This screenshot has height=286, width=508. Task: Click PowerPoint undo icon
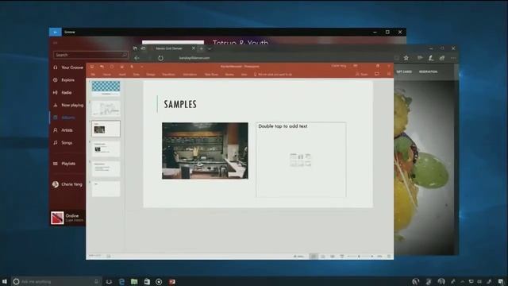click(x=102, y=67)
